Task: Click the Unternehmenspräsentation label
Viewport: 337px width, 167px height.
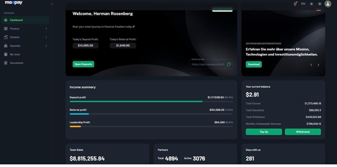Action: point(263,44)
